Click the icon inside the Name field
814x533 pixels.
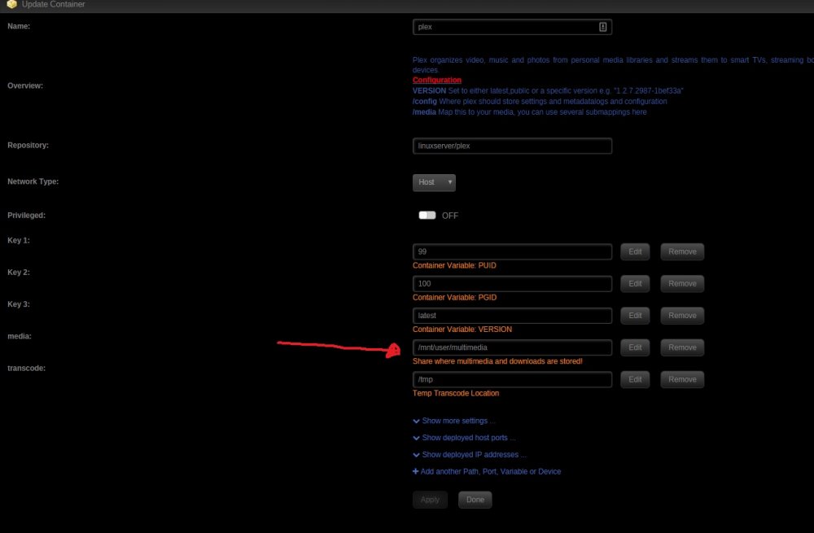pos(602,27)
